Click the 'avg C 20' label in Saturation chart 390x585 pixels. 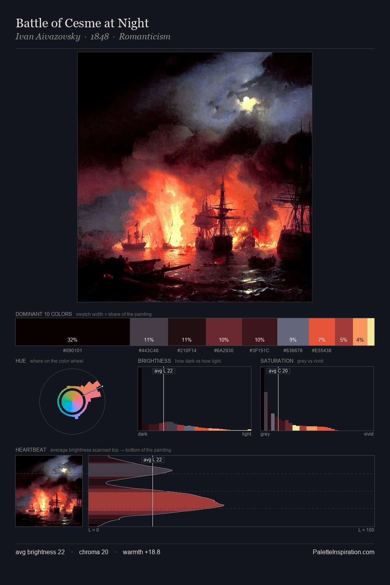pos(278,371)
